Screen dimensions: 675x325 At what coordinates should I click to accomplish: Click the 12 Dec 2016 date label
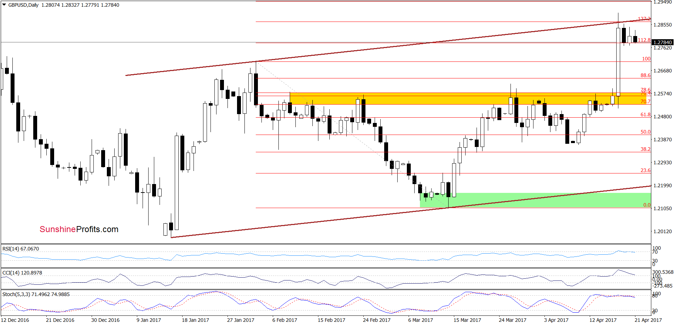pos(15,320)
